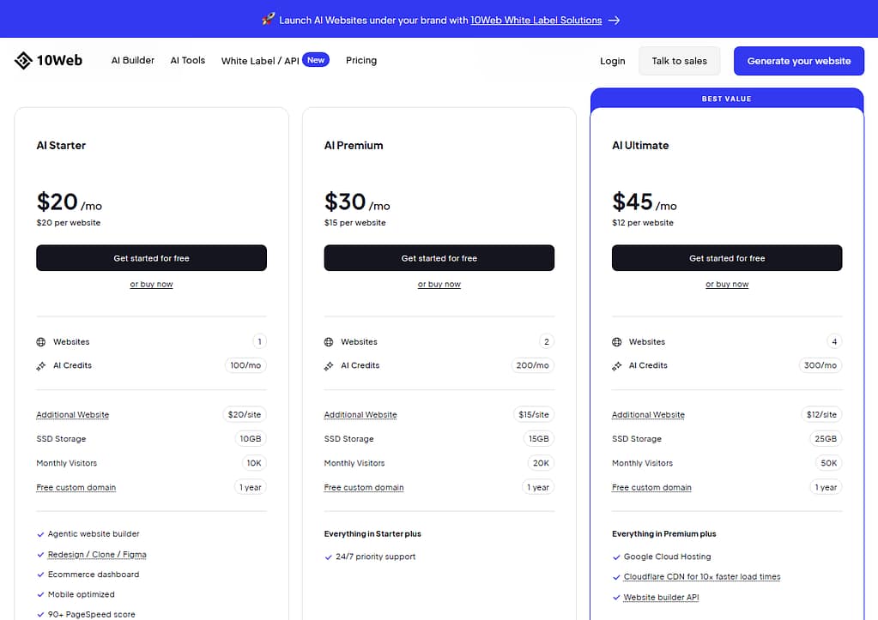Click Additional Website link in AI Ultimate
878x620 pixels.
coord(649,415)
